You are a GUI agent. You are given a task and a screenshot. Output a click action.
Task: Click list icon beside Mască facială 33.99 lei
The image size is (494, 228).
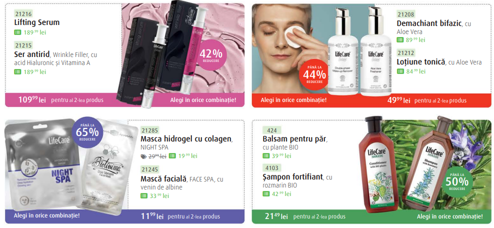[144, 196]
